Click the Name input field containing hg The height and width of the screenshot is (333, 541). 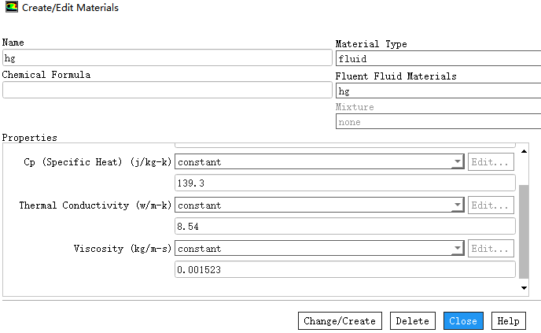167,58
